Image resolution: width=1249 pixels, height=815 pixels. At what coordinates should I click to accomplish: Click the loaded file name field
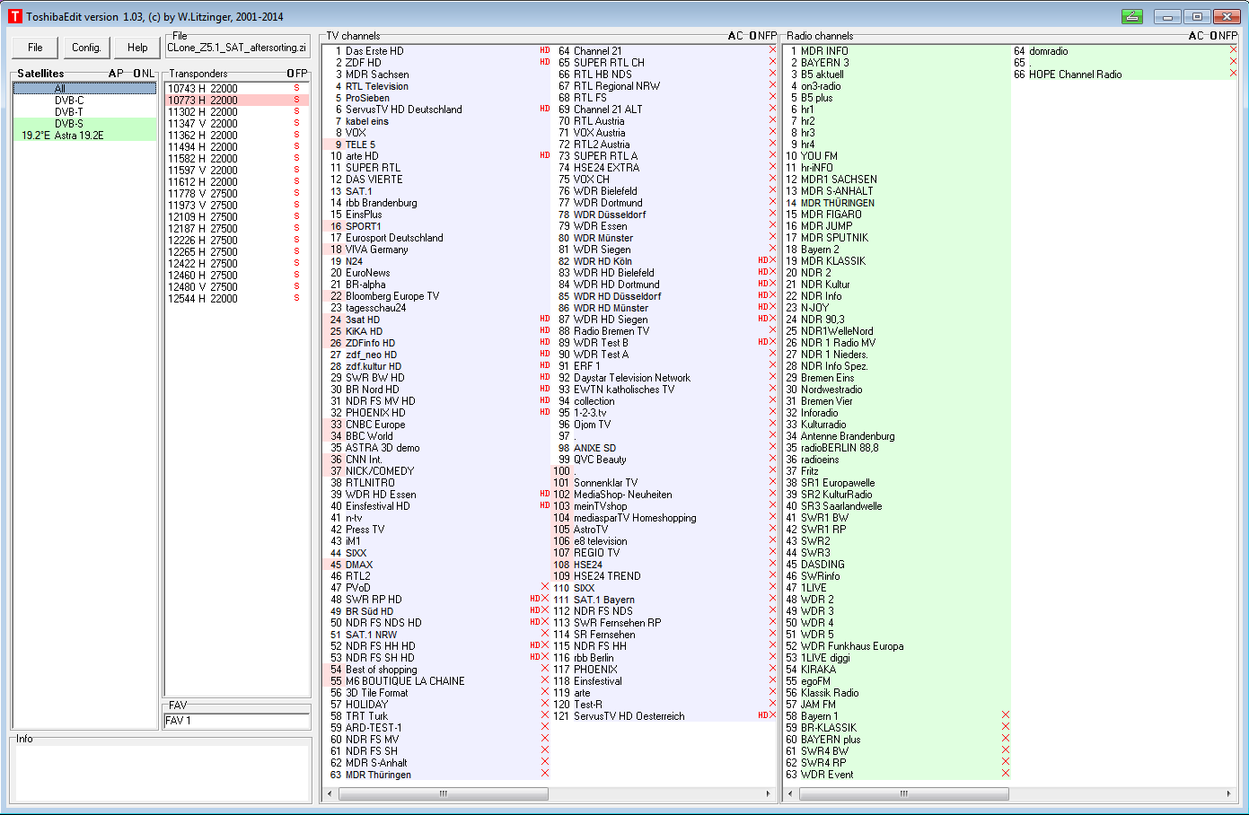237,48
